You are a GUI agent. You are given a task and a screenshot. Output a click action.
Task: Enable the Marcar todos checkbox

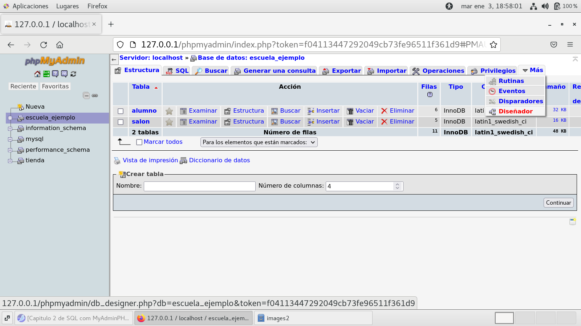139,142
